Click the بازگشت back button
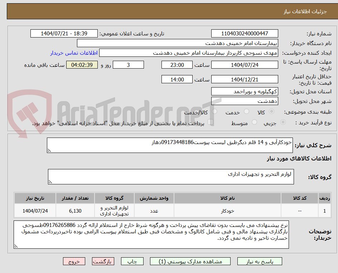338x273 pixels. (103, 261)
